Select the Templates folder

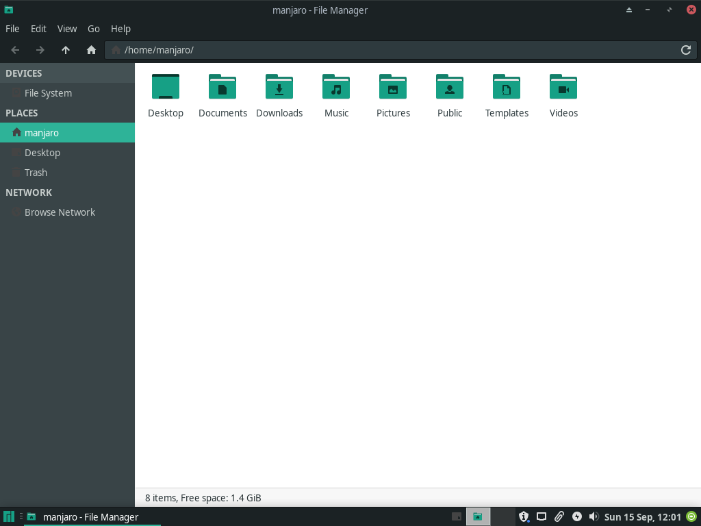[507, 86]
